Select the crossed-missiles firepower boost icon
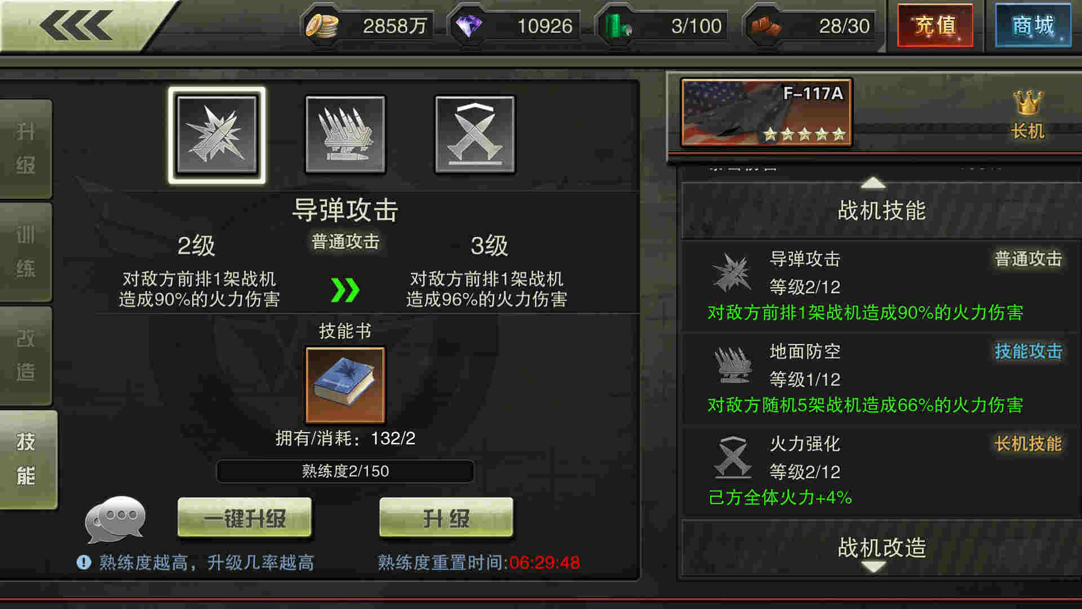The height and width of the screenshot is (609, 1082). [475, 134]
